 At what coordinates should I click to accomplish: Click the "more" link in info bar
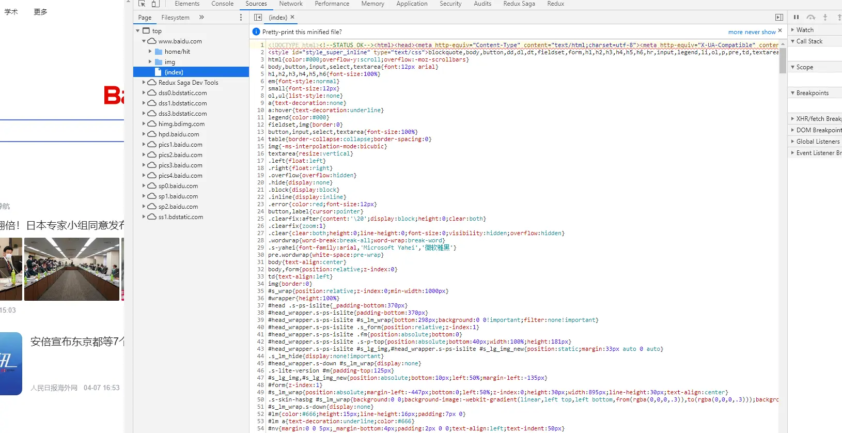[736, 32]
